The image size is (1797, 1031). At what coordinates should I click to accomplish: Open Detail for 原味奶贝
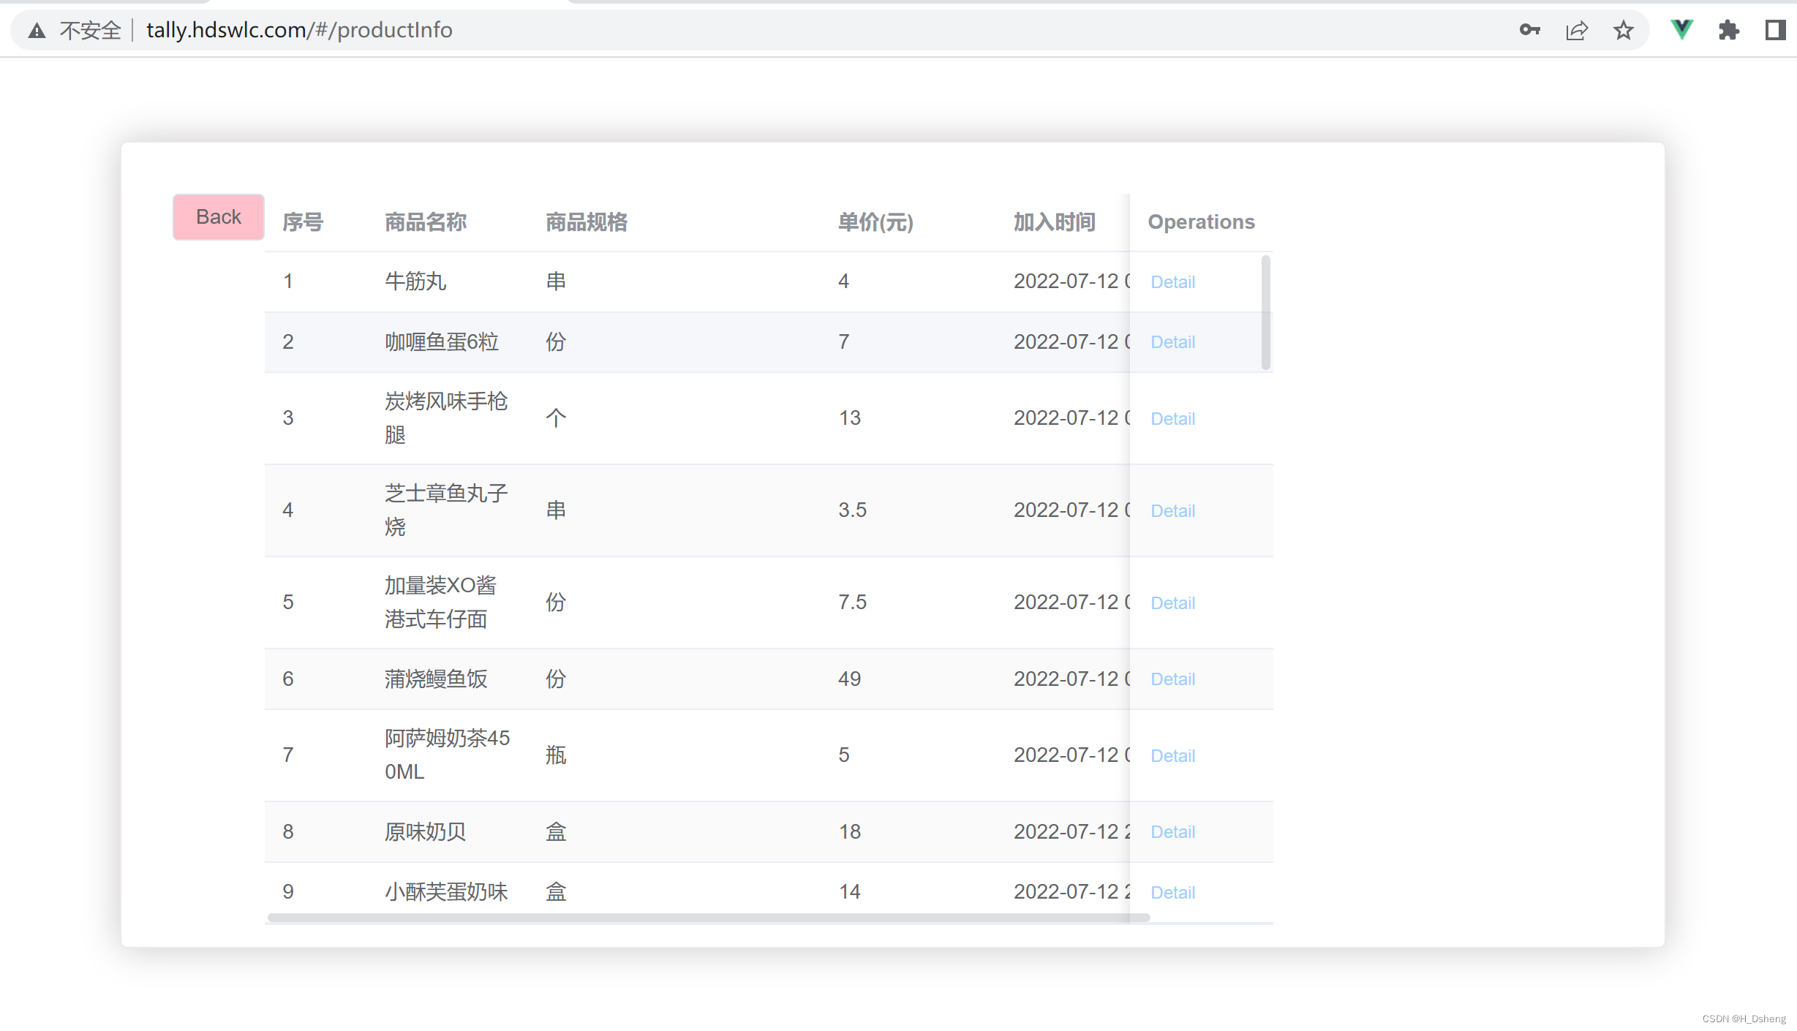tap(1172, 832)
